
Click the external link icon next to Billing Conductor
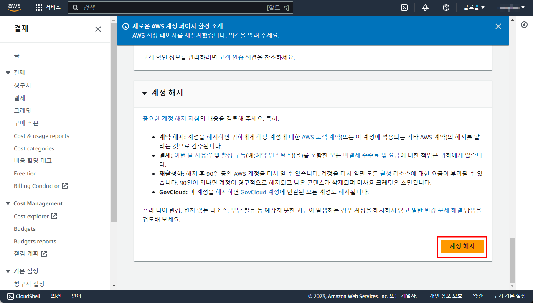click(x=65, y=186)
